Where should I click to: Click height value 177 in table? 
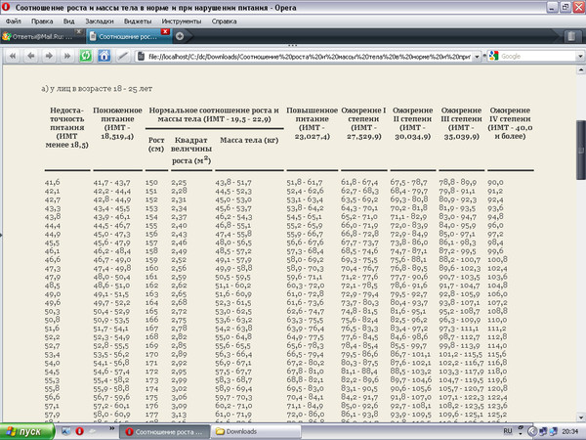coord(151,415)
